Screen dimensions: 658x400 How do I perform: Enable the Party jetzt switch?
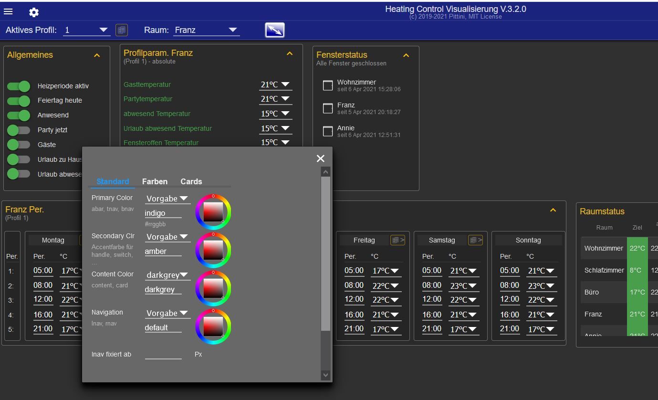(19, 130)
